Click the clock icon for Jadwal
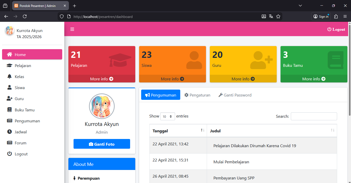Screen dimensions: 351x183 tap(10, 132)
